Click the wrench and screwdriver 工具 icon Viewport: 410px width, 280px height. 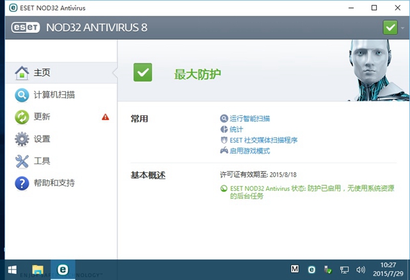tap(22, 162)
